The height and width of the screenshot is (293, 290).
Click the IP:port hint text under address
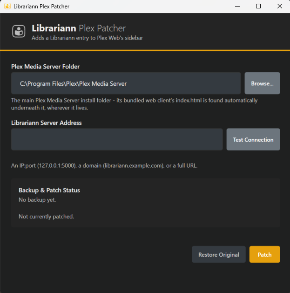point(104,165)
